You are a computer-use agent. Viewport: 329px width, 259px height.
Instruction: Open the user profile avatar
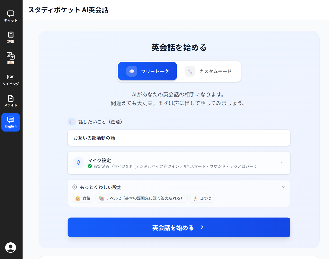coord(11,247)
